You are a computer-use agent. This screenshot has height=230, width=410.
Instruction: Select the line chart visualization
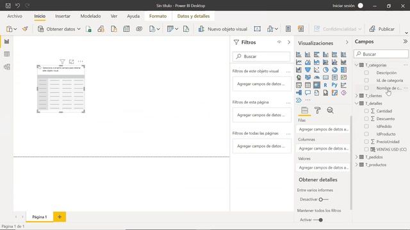[299, 62]
